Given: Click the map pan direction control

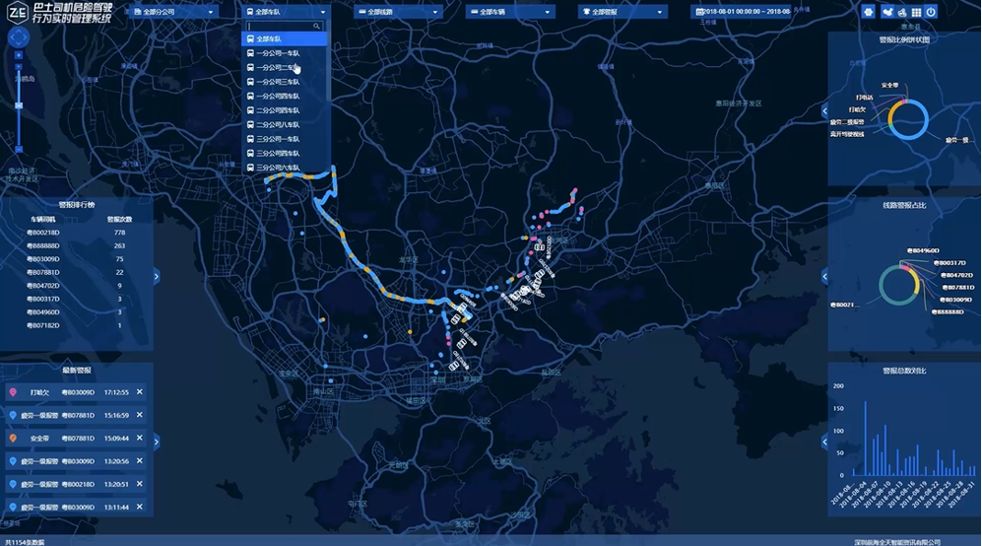Looking at the screenshot, I should 18,37.
